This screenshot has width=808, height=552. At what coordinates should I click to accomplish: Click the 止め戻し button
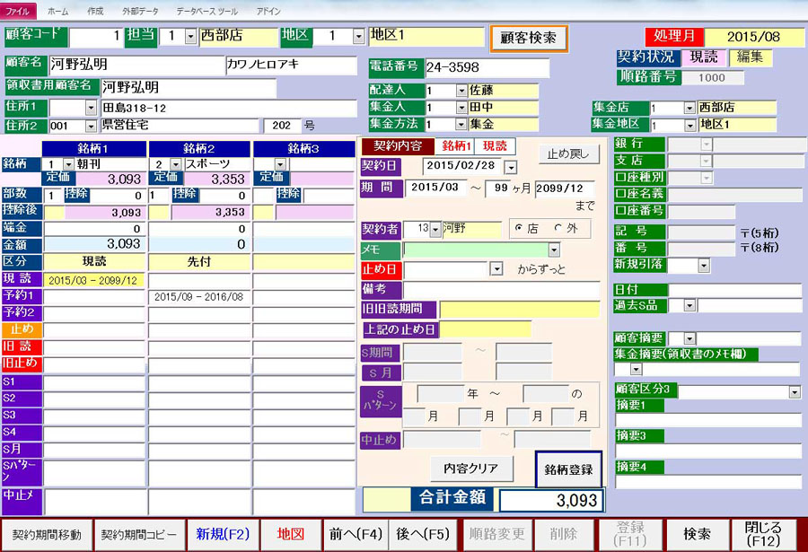coord(569,153)
